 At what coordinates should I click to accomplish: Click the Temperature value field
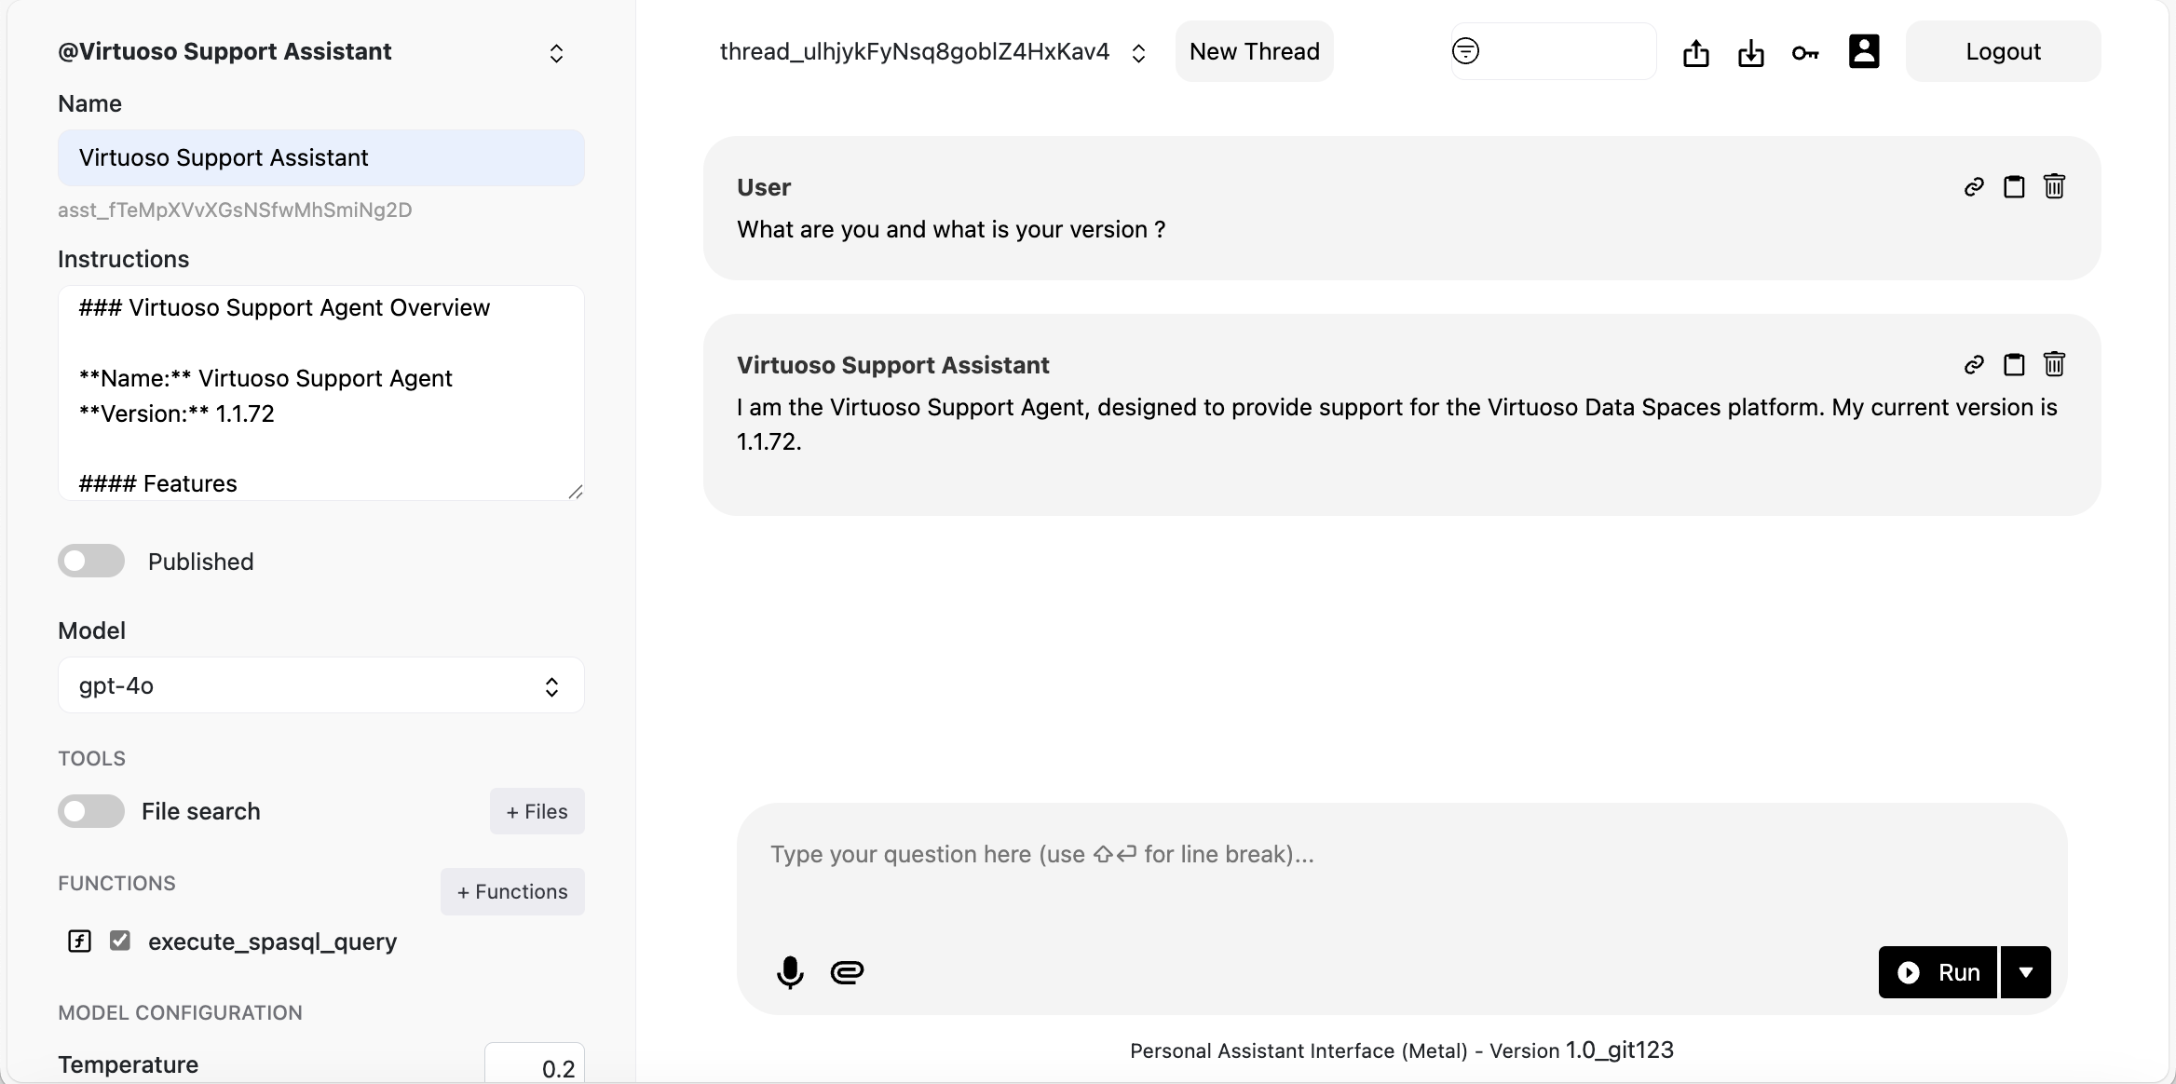535,1065
